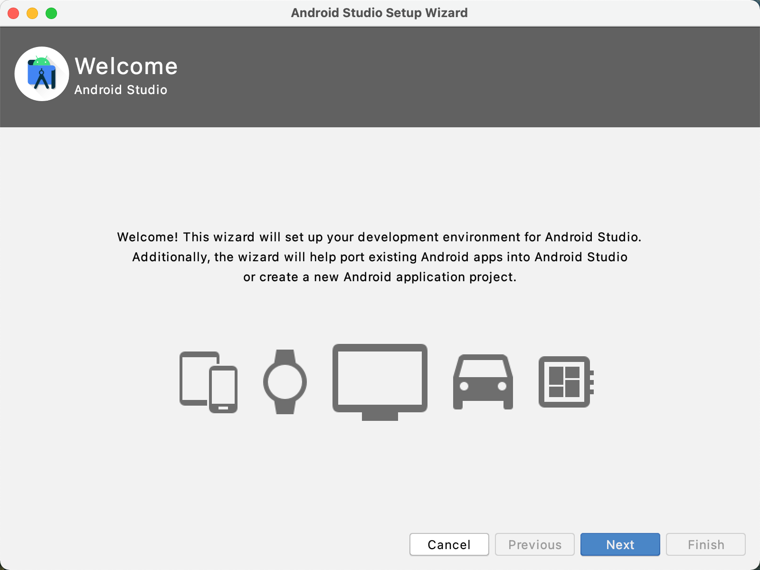Click the 'Android Studio' subtitle in header
760x570 pixels.
121,90
